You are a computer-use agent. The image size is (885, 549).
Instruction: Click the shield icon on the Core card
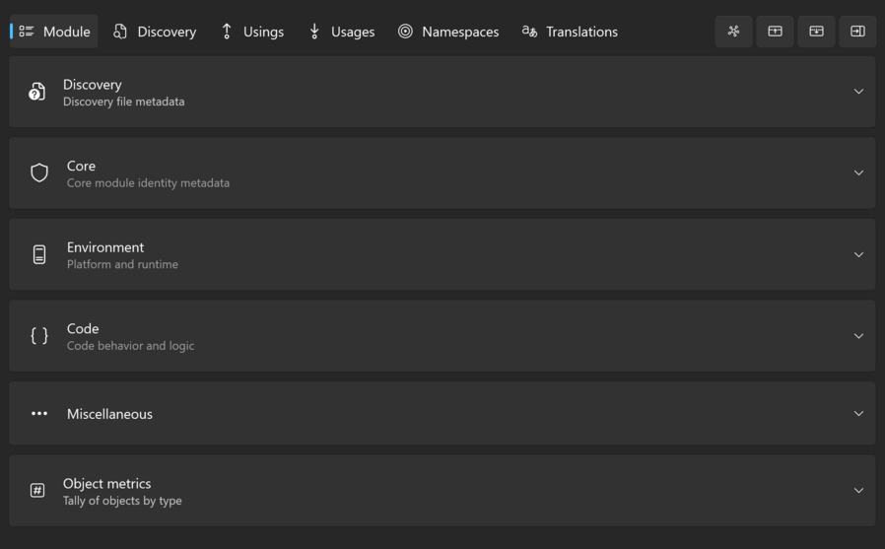[39, 172]
